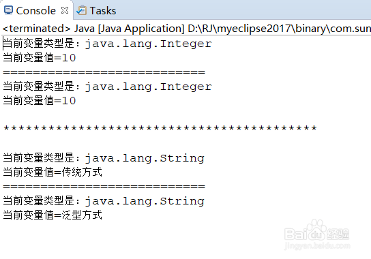Screen dimensions: 371x259
Task: Click the Console view monitor icon
Action: [8, 10]
